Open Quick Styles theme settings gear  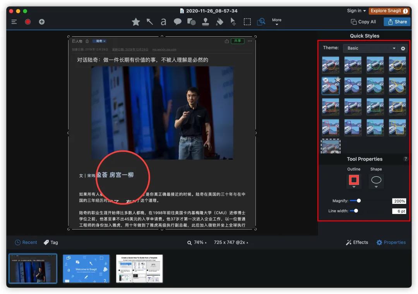[x=403, y=48]
